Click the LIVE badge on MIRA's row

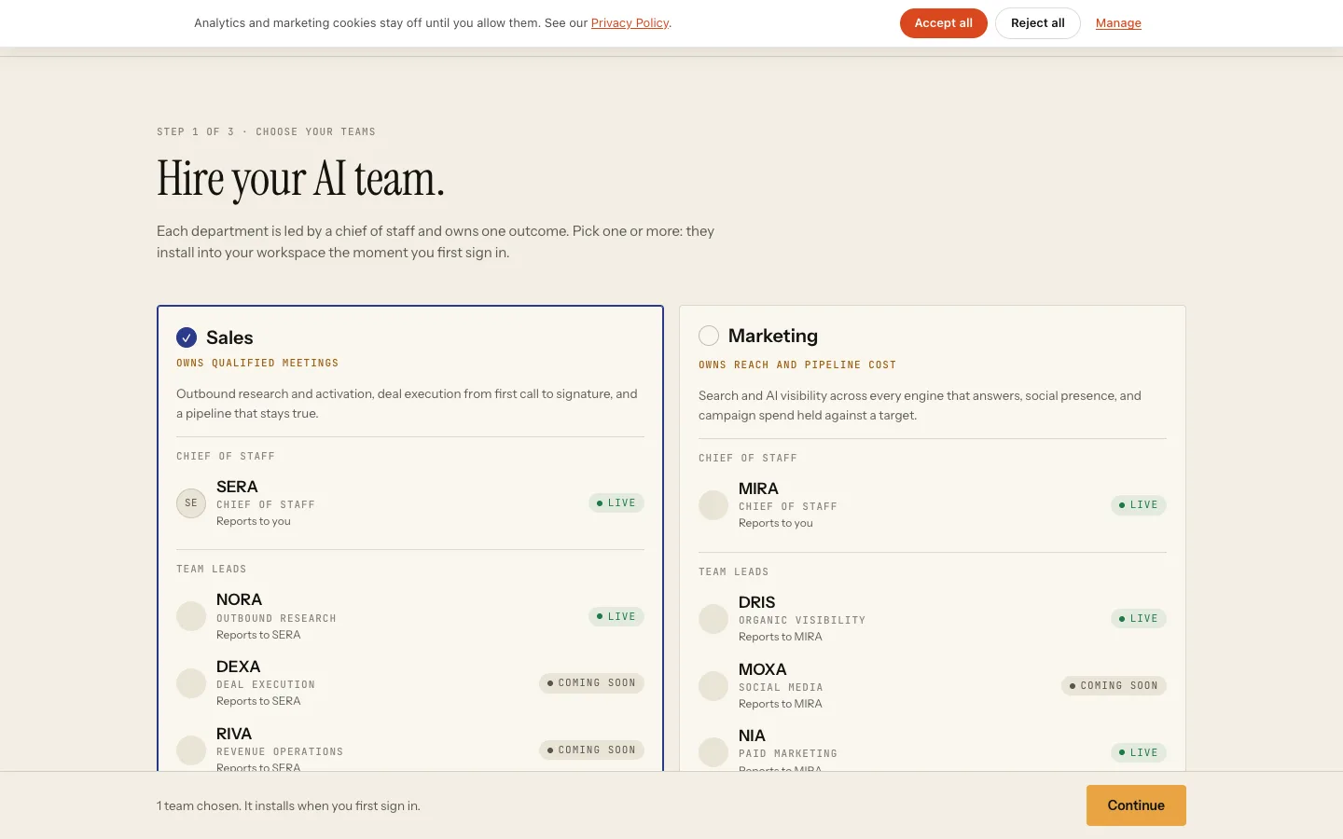(1139, 505)
